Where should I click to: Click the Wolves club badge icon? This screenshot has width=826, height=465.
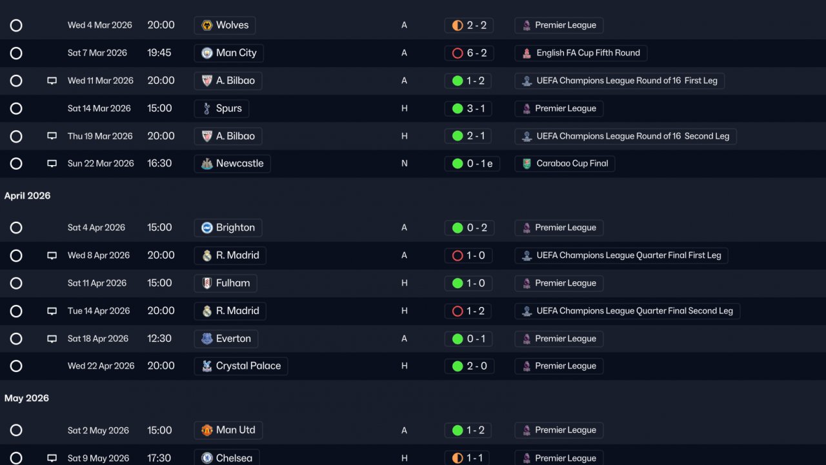[207, 25]
